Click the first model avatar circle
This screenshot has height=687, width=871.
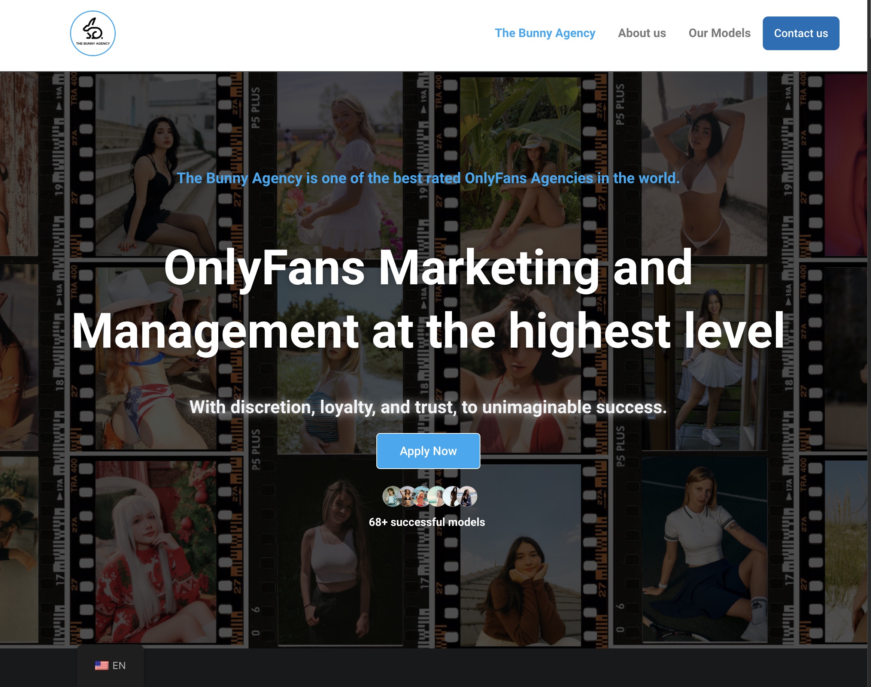click(x=391, y=496)
